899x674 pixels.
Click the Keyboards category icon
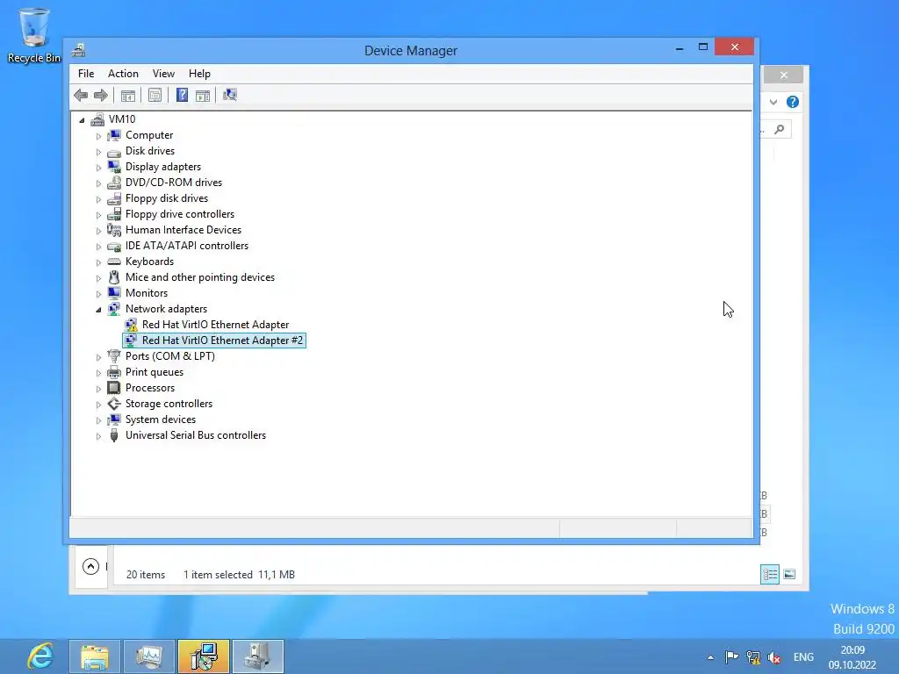(114, 262)
